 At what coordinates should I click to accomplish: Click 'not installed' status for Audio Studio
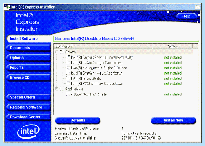pyautogui.click(x=173, y=78)
